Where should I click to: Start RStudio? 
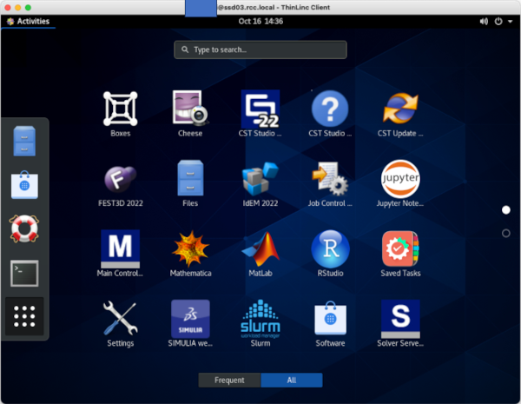[x=330, y=249]
